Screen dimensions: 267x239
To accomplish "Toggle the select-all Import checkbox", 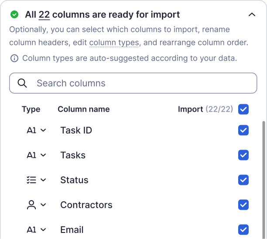I will pyautogui.click(x=243, y=109).
